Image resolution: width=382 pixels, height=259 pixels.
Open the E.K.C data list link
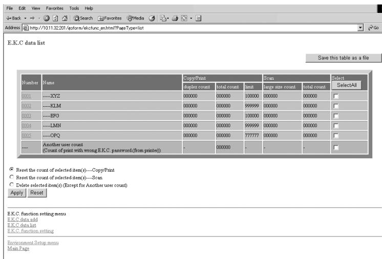[22, 225]
